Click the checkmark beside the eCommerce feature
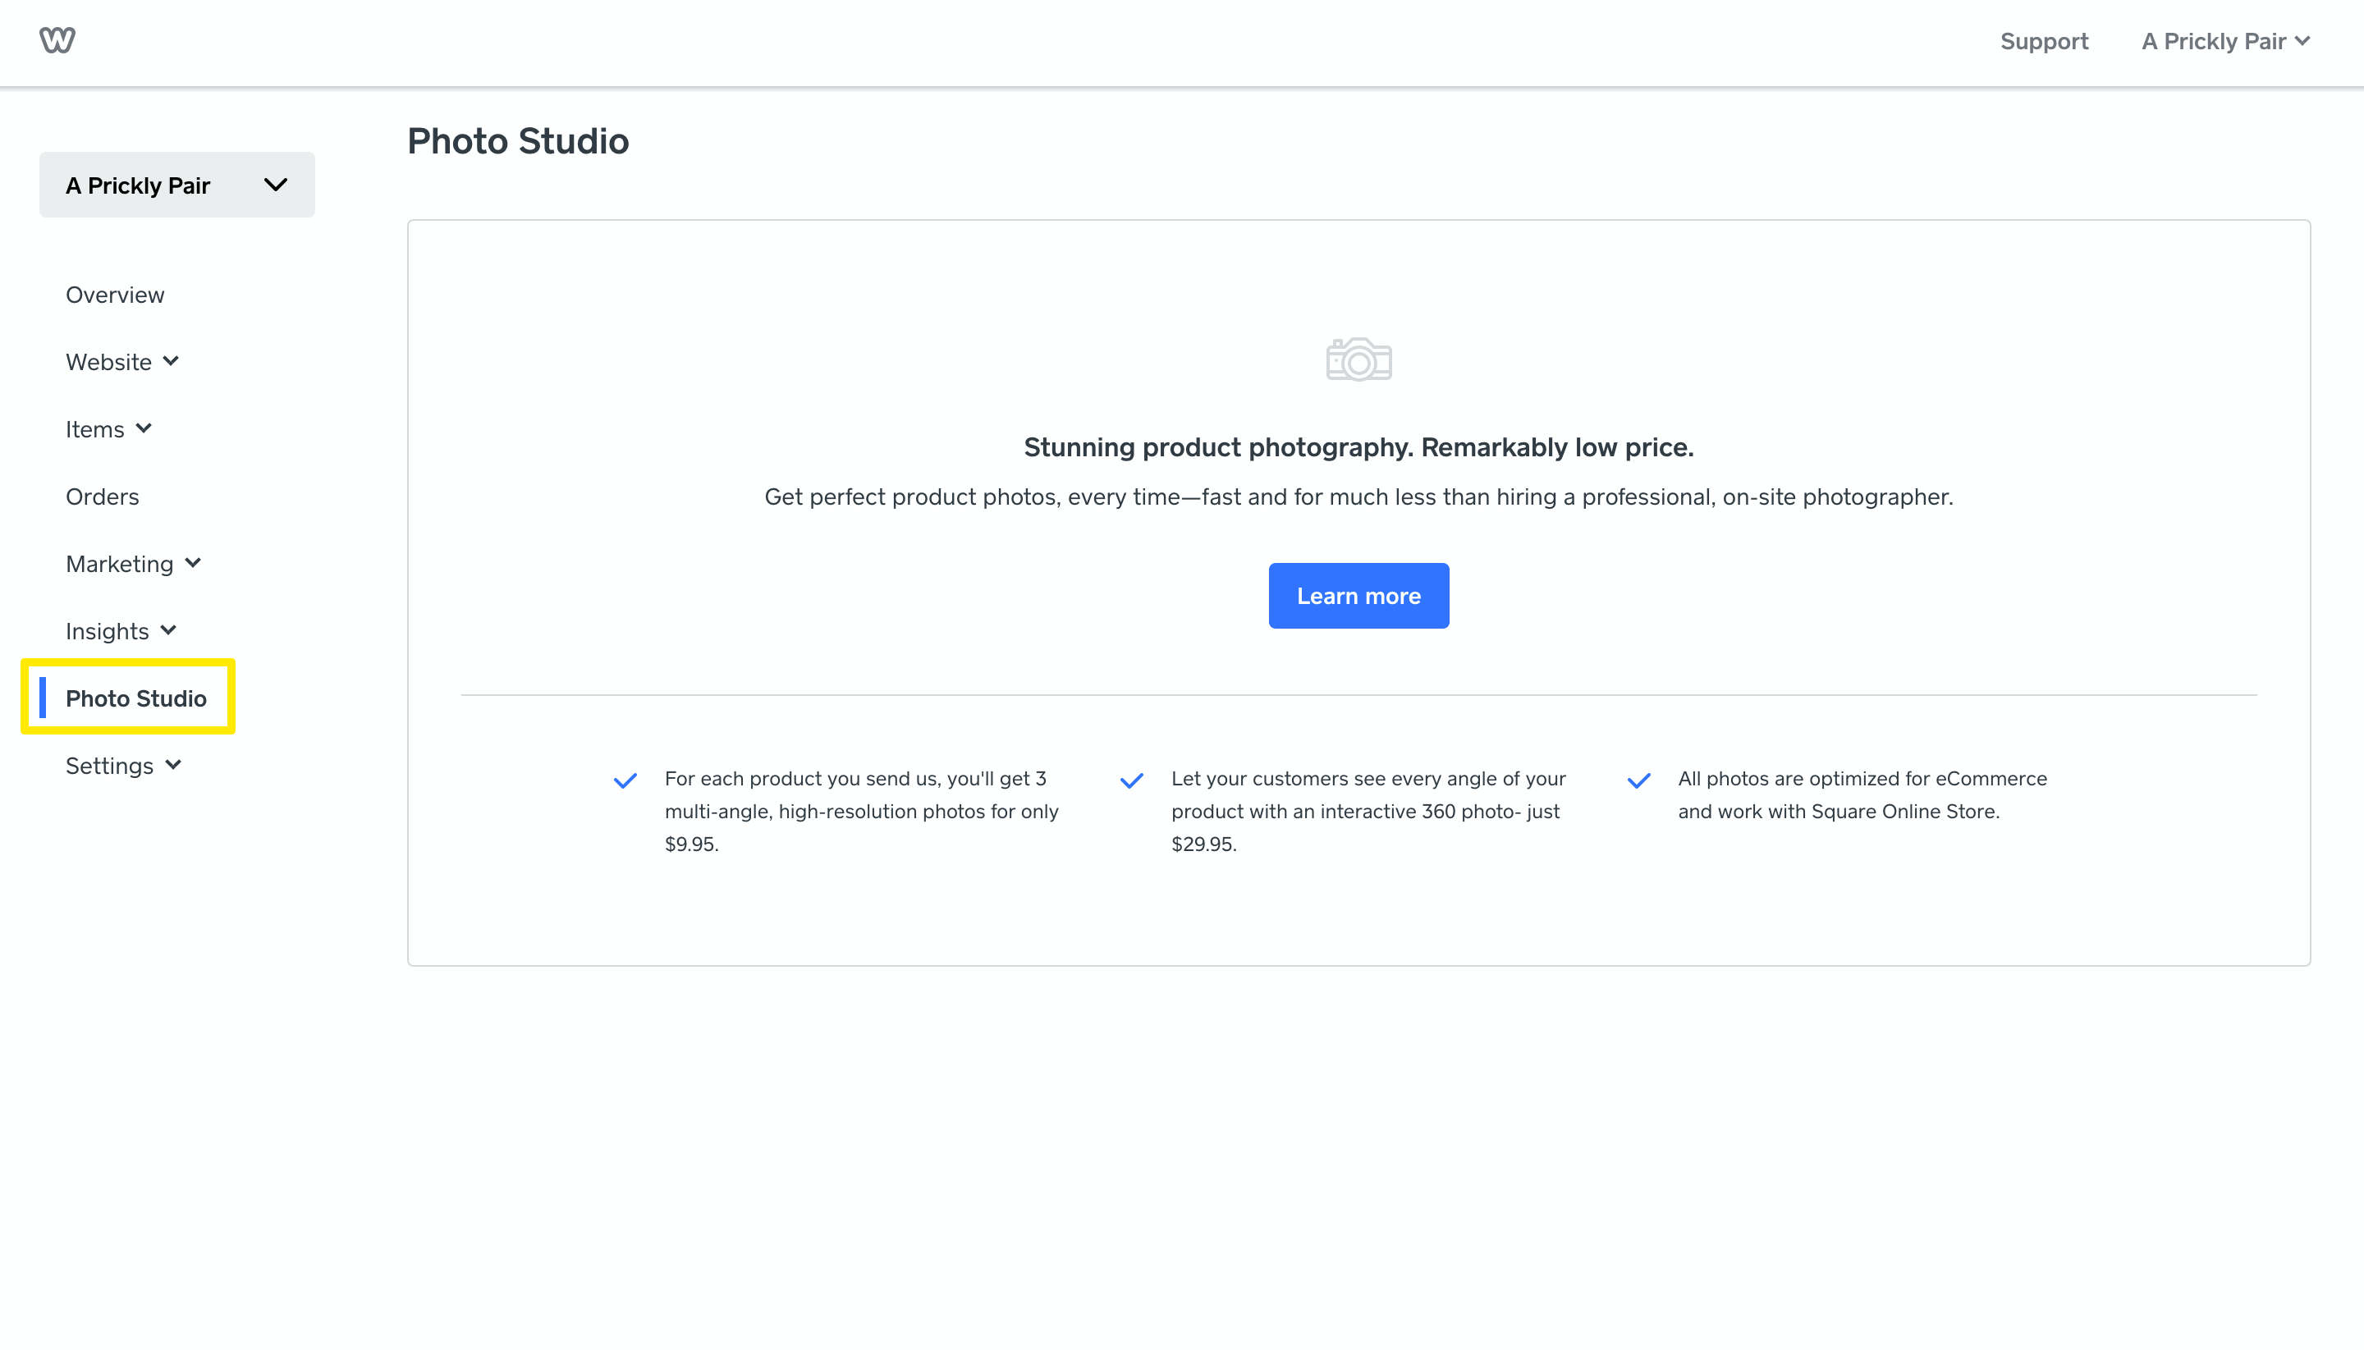The width and height of the screenshot is (2364, 1350). (1638, 780)
